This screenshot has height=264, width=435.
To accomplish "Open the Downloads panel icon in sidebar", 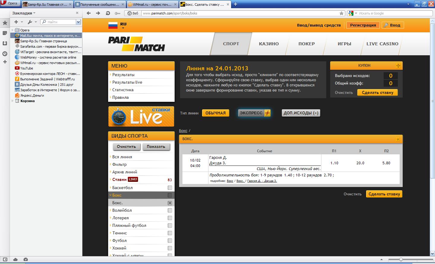I will click(5, 43).
